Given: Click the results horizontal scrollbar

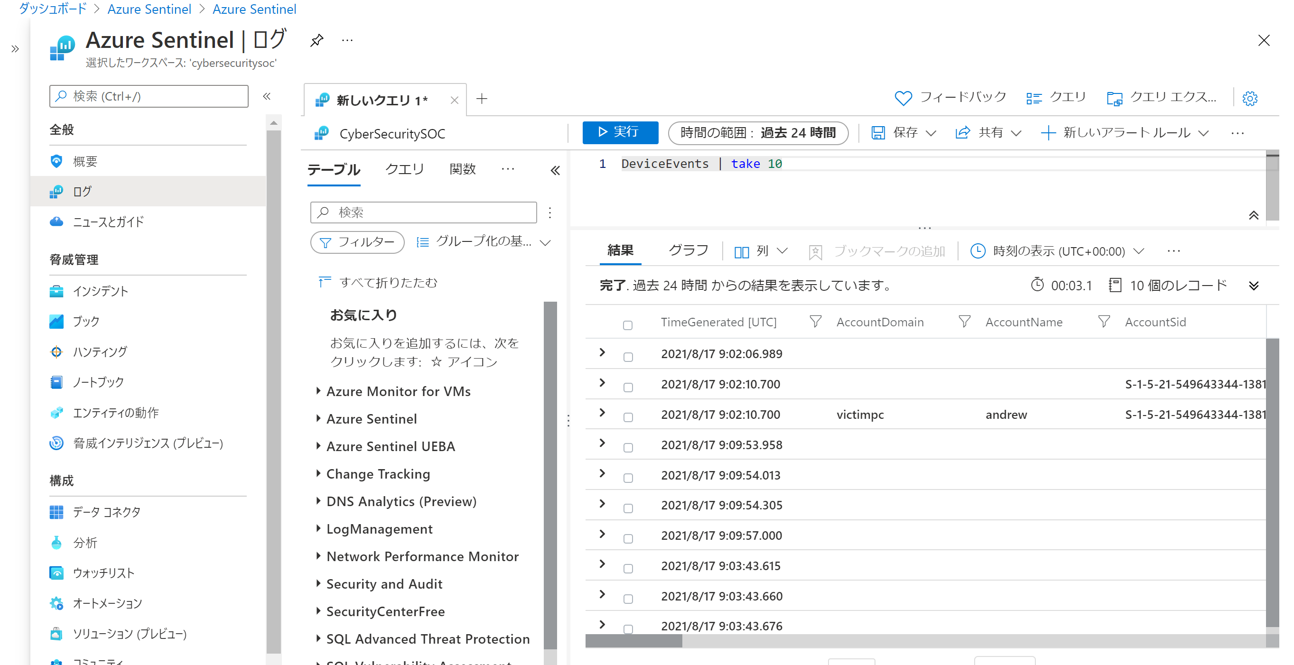Looking at the screenshot, I should click(x=633, y=640).
